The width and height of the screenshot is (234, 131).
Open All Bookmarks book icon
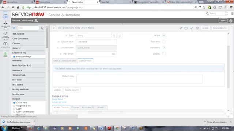tap(5, 45)
